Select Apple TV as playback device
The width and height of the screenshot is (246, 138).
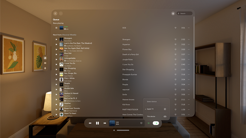(156, 109)
